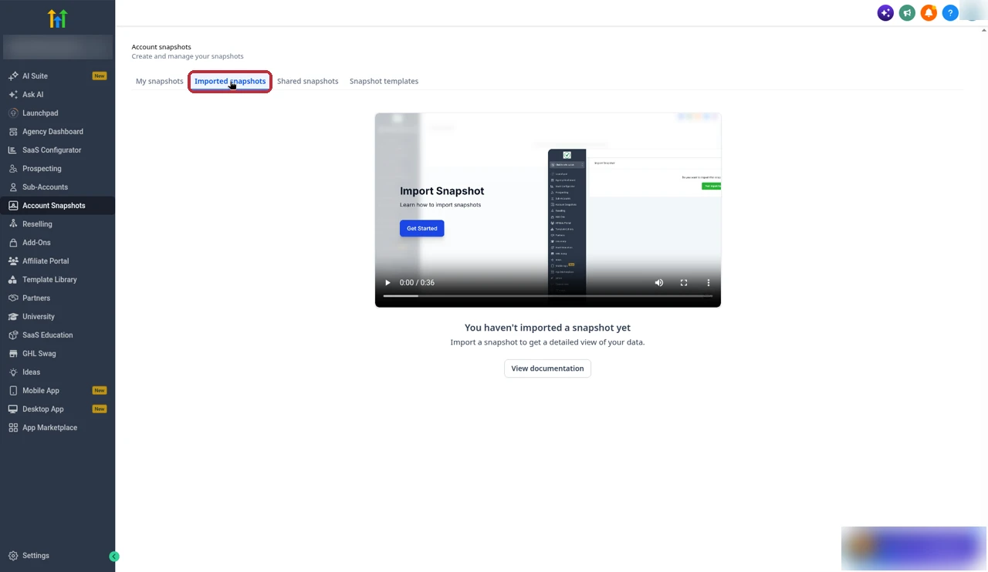Image resolution: width=988 pixels, height=572 pixels.
Task: Go to Prospecting
Action: [57, 169]
